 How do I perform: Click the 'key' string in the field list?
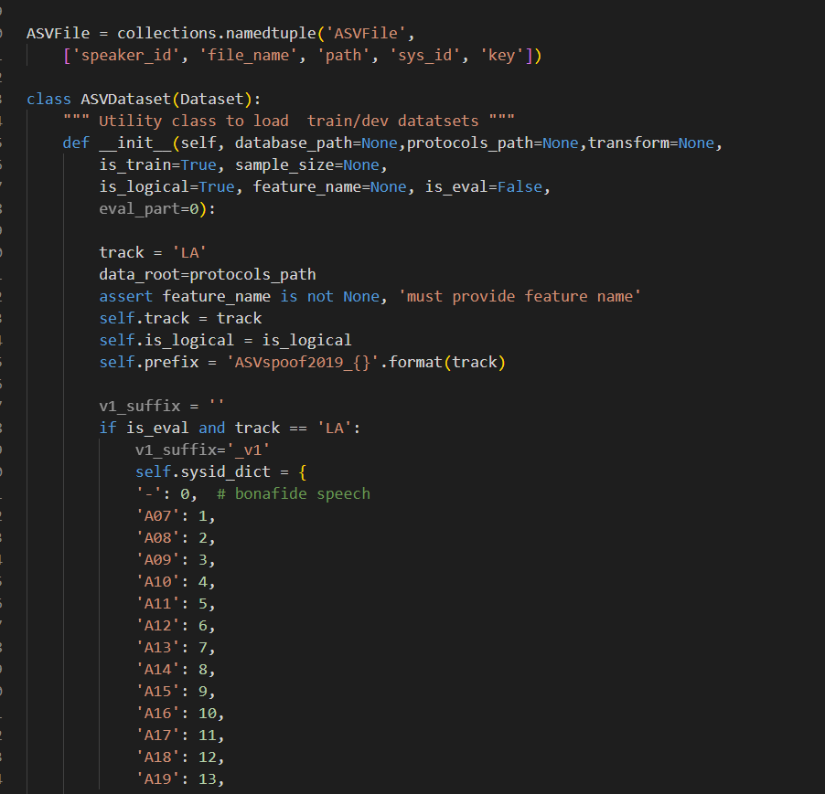(x=502, y=56)
